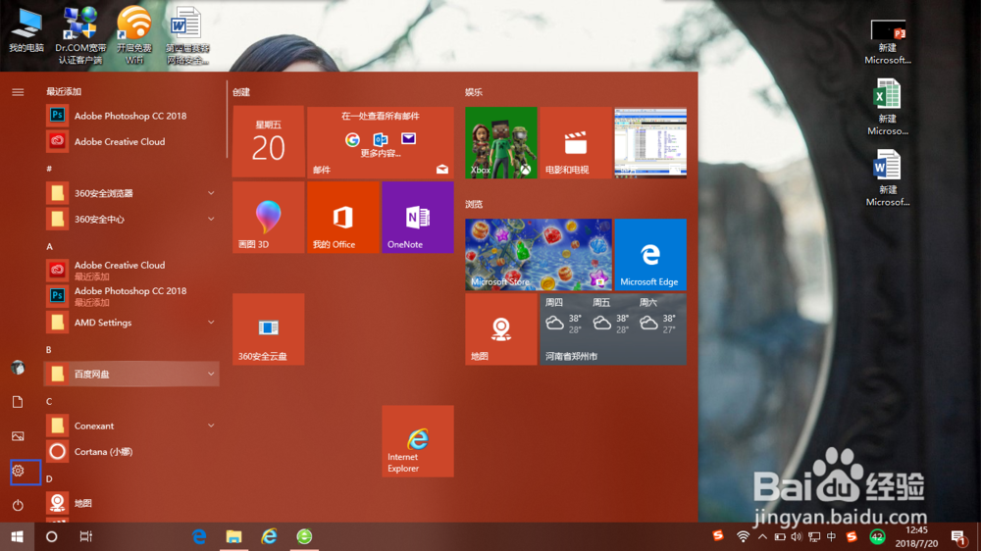Screen dimensions: 981x551
Task: Click the Wi-Fi icon in system tray
Action: point(743,536)
